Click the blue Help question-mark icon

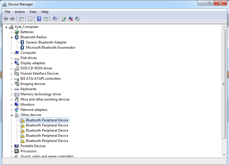(x=39, y=19)
